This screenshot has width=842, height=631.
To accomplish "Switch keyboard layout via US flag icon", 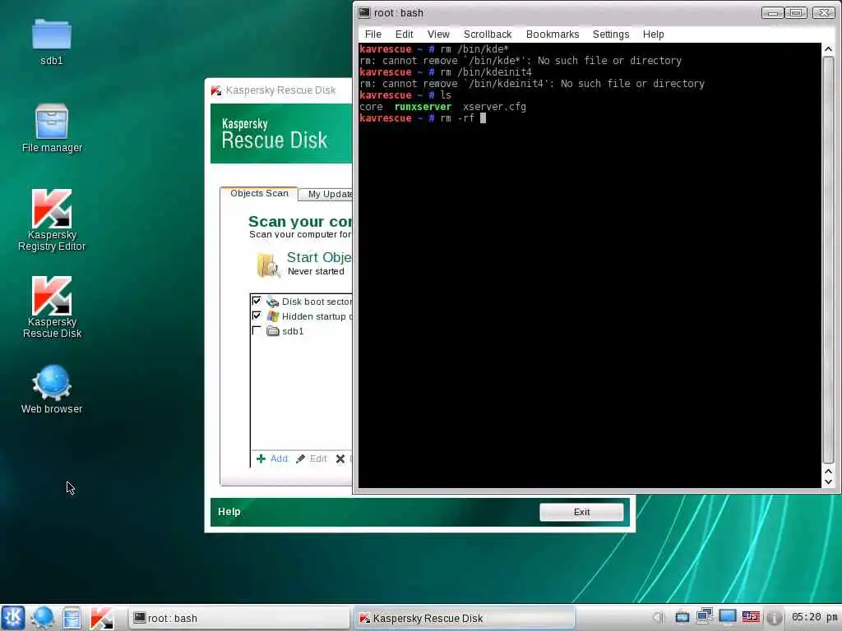I will (751, 617).
